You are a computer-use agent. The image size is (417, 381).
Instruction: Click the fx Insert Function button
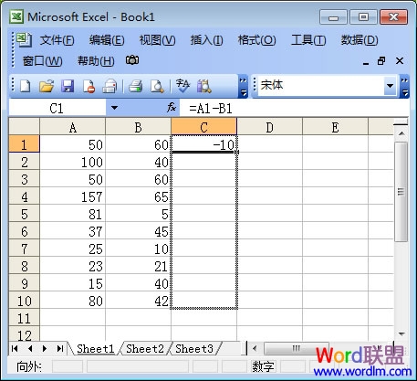pyautogui.click(x=172, y=108)
